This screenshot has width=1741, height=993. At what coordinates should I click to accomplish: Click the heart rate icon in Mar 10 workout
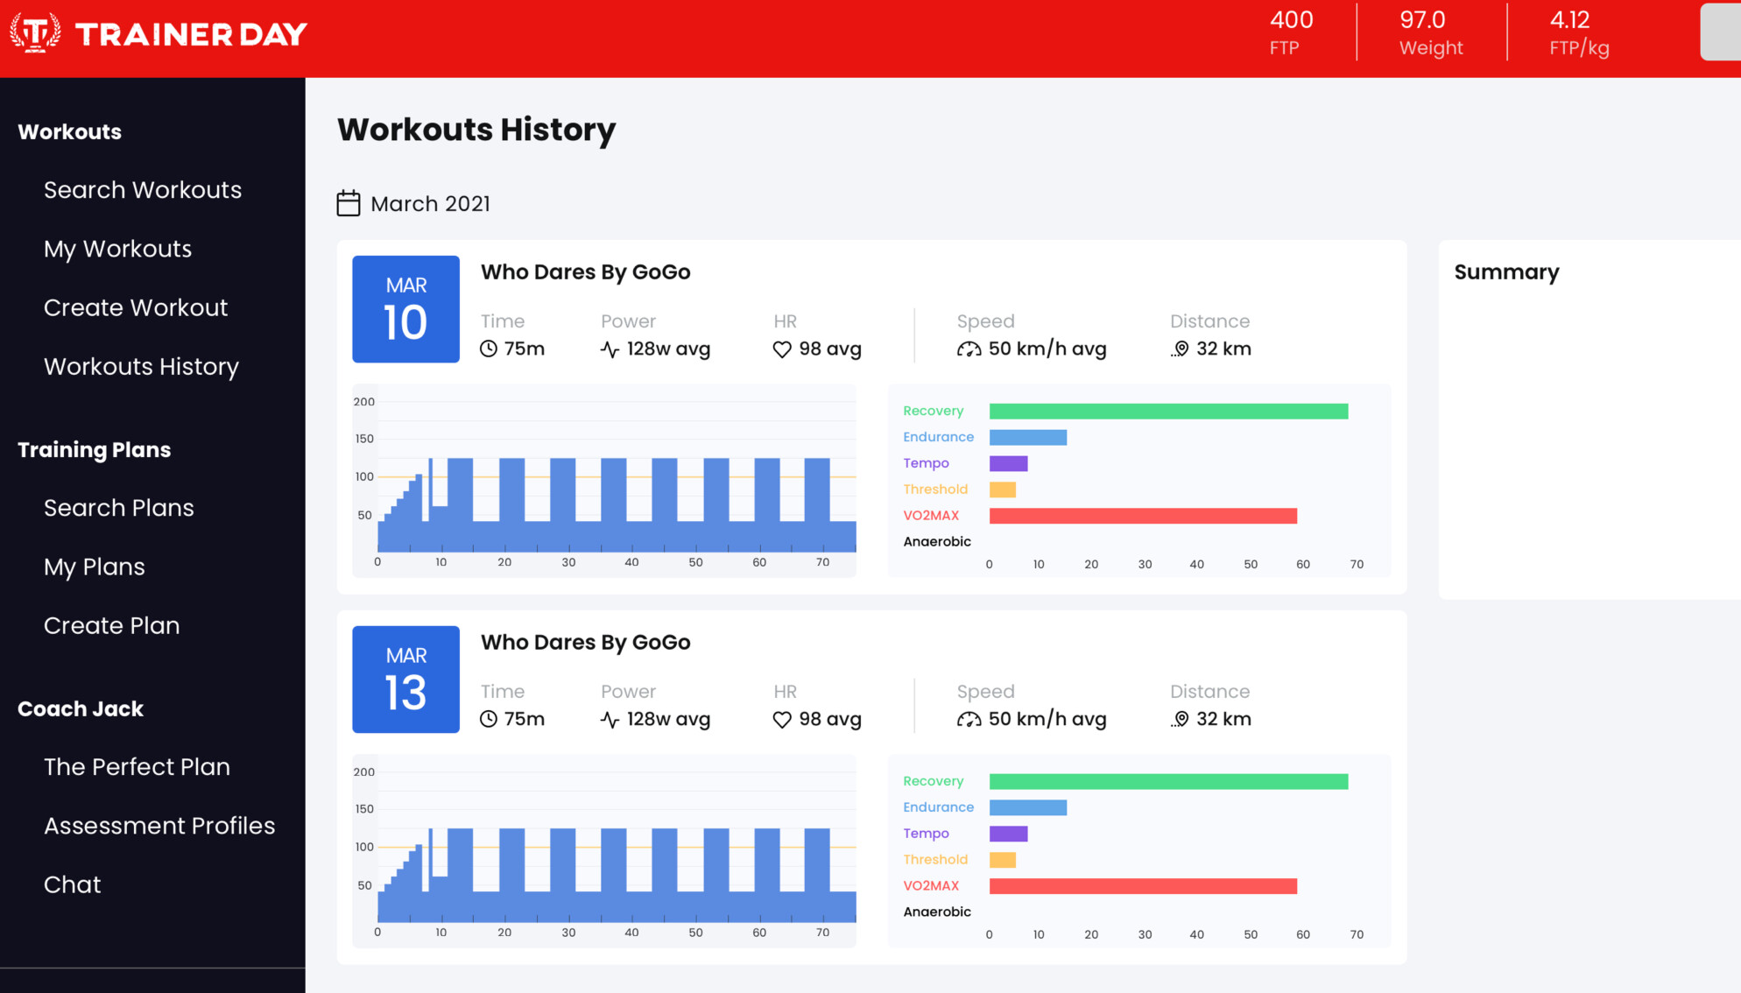(x=782, y=349)
